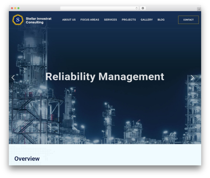The image size is (210, 178).
Task: Open a new browser tab plus button
Action: coord(199,9)
